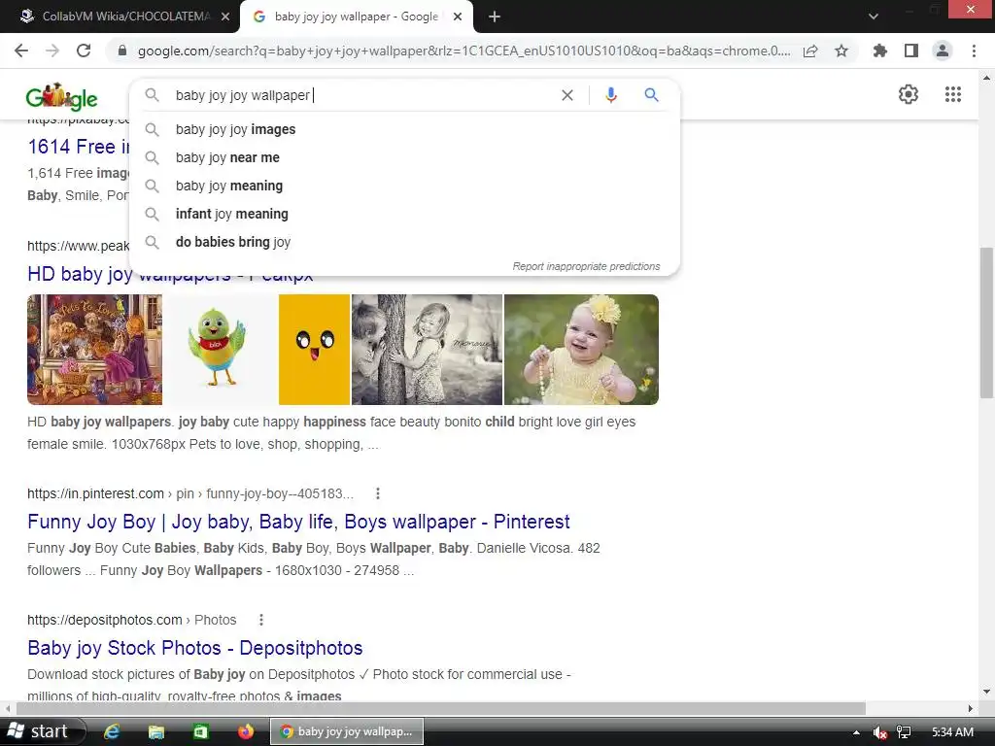The height and width of the screenshot is (746, 995).
Task: Open black-and-white children by tree thumbnail
Action: [x=428, y=350]
